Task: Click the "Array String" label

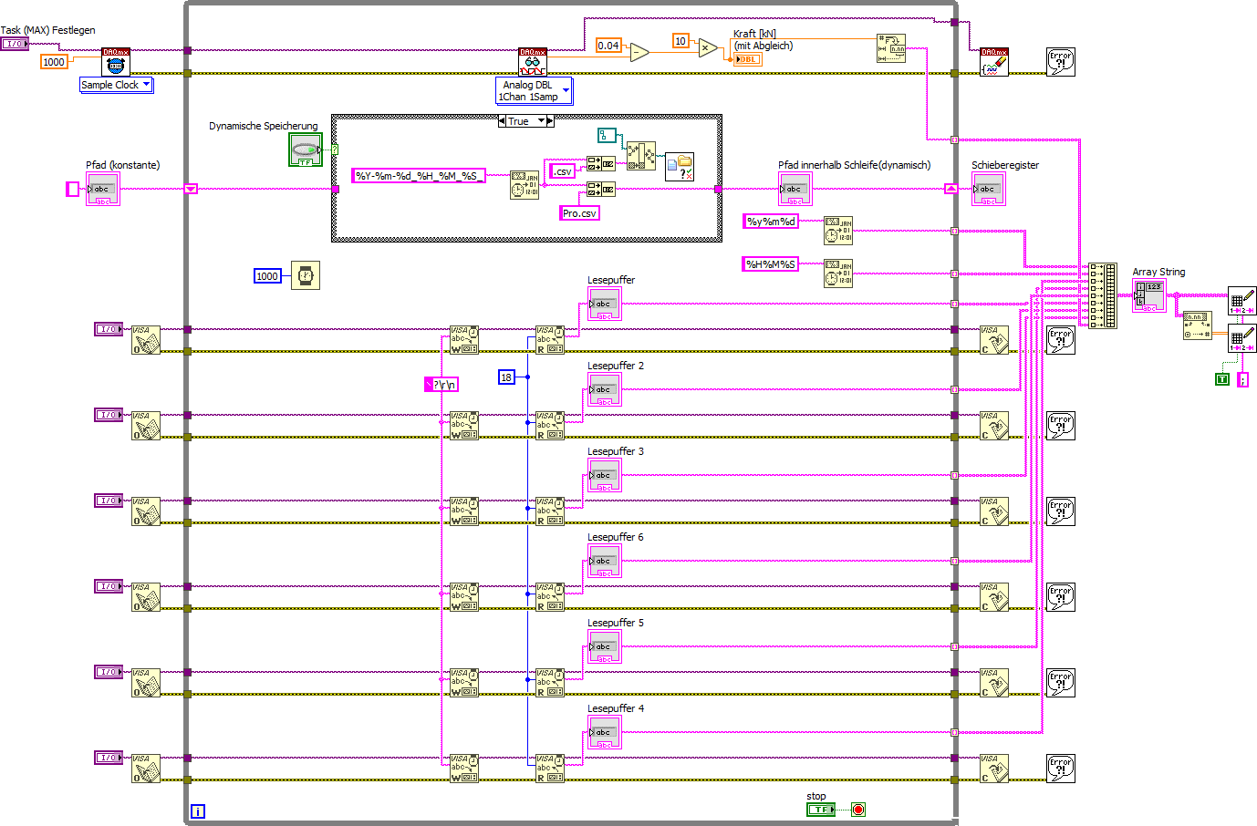Action: pos(1158,272)
